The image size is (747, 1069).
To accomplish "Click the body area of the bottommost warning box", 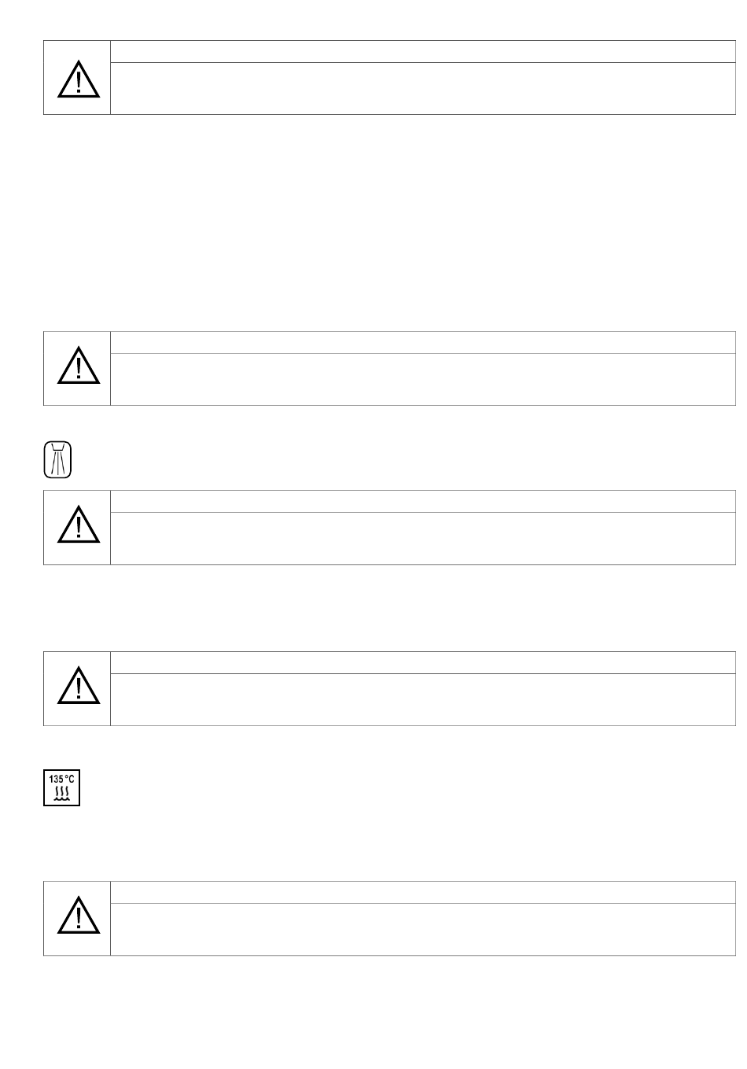I will pyautogui.click(x=423, y=929).
